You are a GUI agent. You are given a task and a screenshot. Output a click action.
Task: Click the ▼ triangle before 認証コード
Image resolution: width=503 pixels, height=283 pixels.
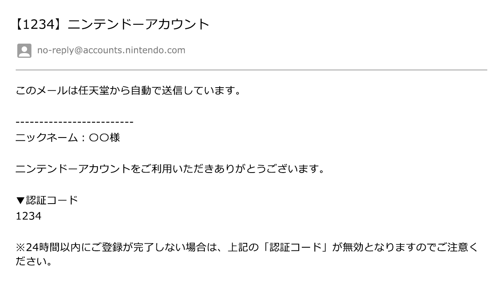point(20,200)
